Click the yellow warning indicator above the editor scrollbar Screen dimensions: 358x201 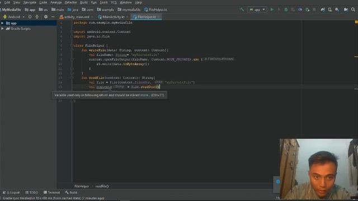[356, 22]
